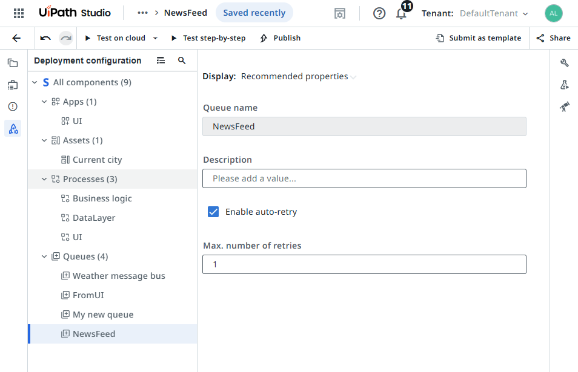Click the telescope icon on right panel
Image resolution: width=578 pixels, height=372 pixels.
click(x=564, y=107)
